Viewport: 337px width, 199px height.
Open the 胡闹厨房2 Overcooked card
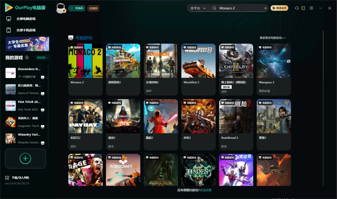(x=123, y=70)
